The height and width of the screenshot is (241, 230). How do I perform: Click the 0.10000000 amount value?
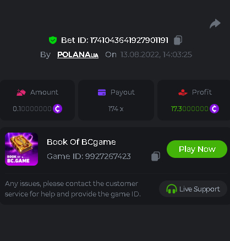tap(32, 109)
